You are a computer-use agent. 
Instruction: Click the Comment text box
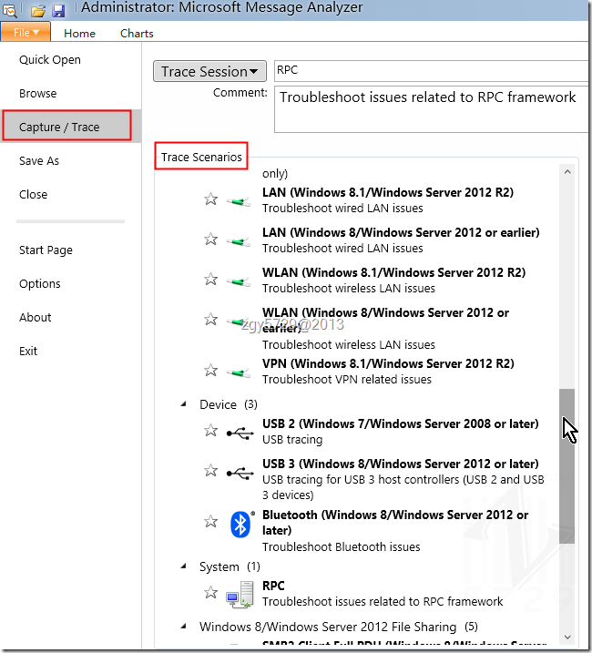[431, 109]
